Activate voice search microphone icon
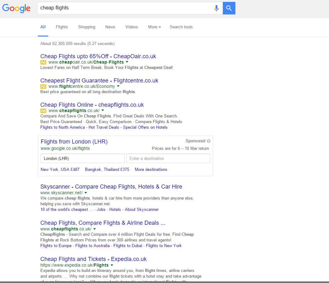Image resolution: width=329 pixels, height=283 pixels. point(216,8)
